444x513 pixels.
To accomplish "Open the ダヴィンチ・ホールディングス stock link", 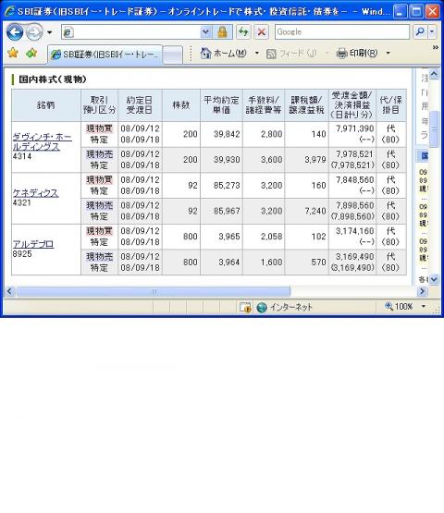I will point(42,141).
